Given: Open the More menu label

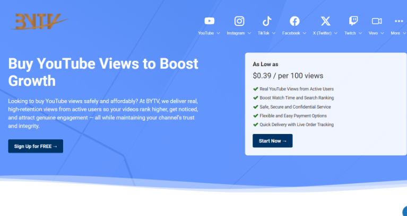Looking at the screenshot, I should click(395, 33).
